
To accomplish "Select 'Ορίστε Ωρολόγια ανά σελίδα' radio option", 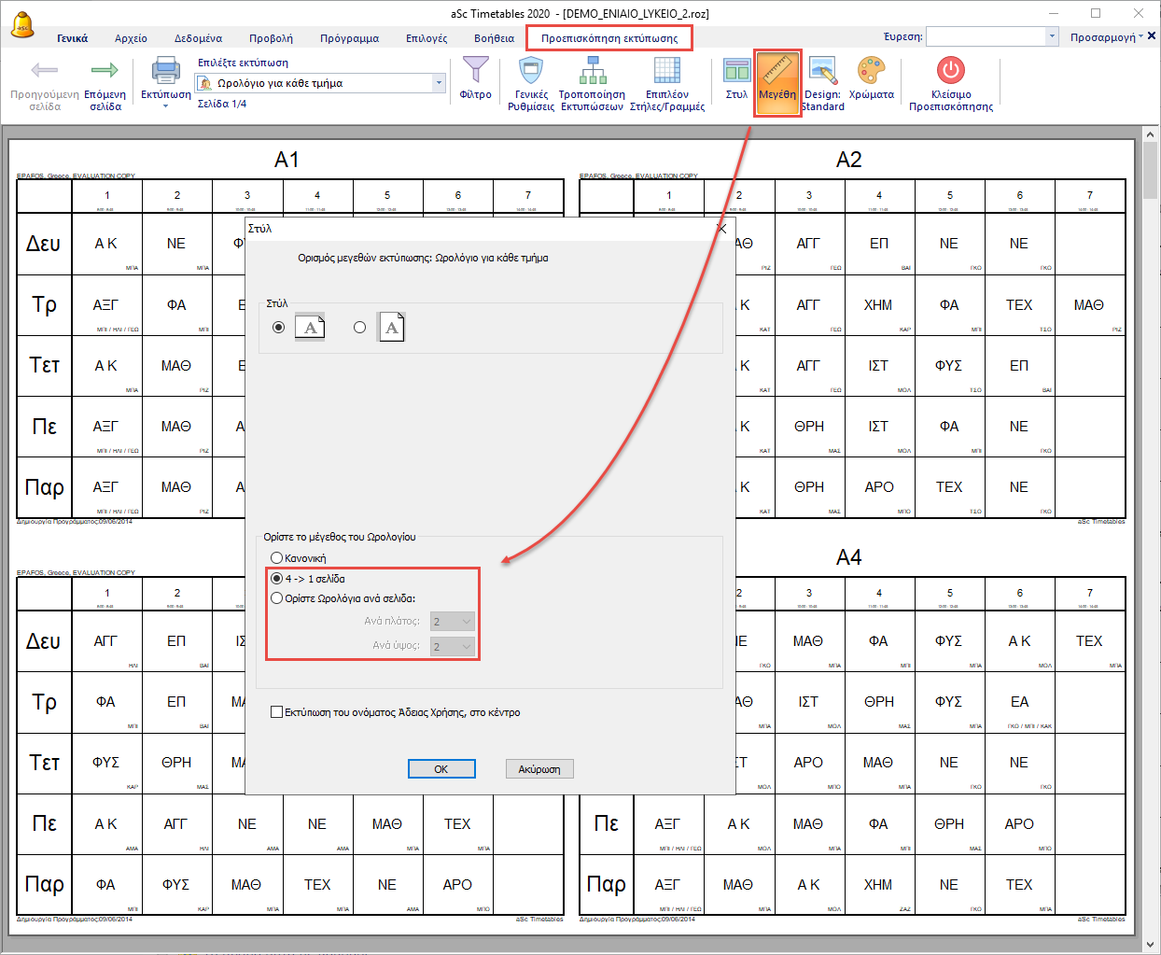I will click(277, 598).
